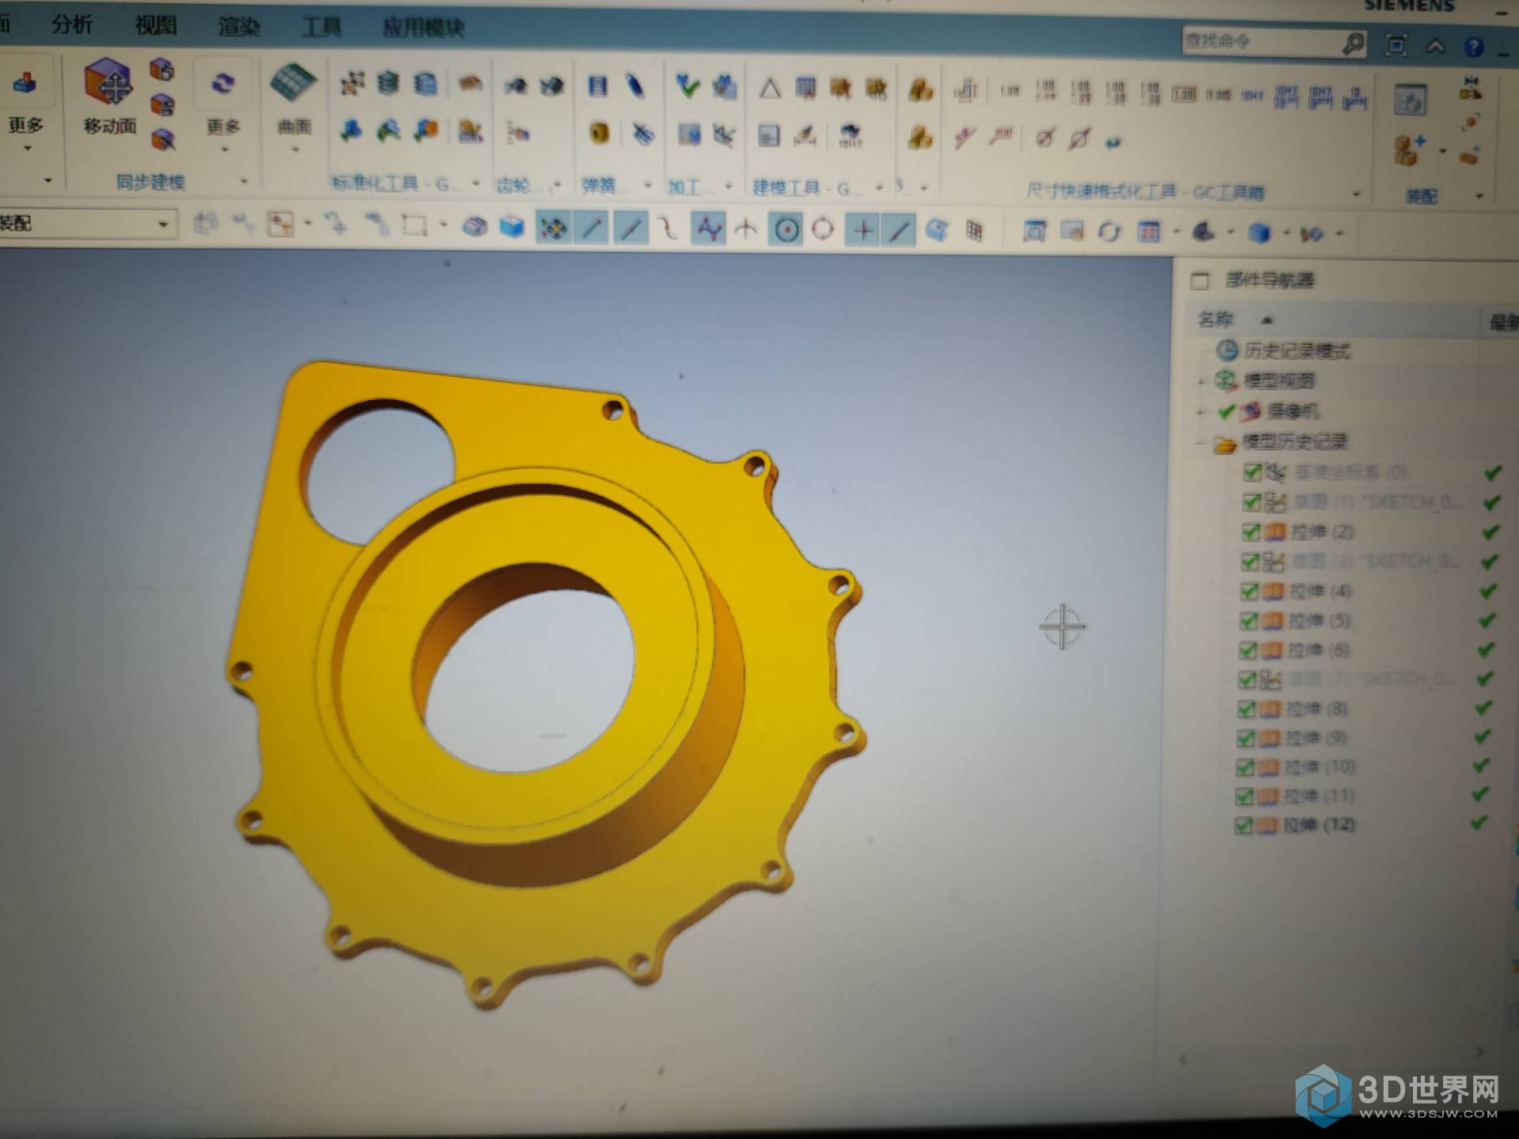Click the assembly window icon in 装配 group
This screenshot has height=1139, width=1519.
click(x=1410, y=101)
